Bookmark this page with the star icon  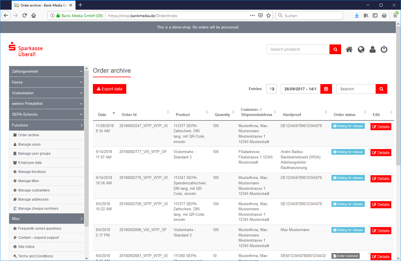[x=268, y=15]
